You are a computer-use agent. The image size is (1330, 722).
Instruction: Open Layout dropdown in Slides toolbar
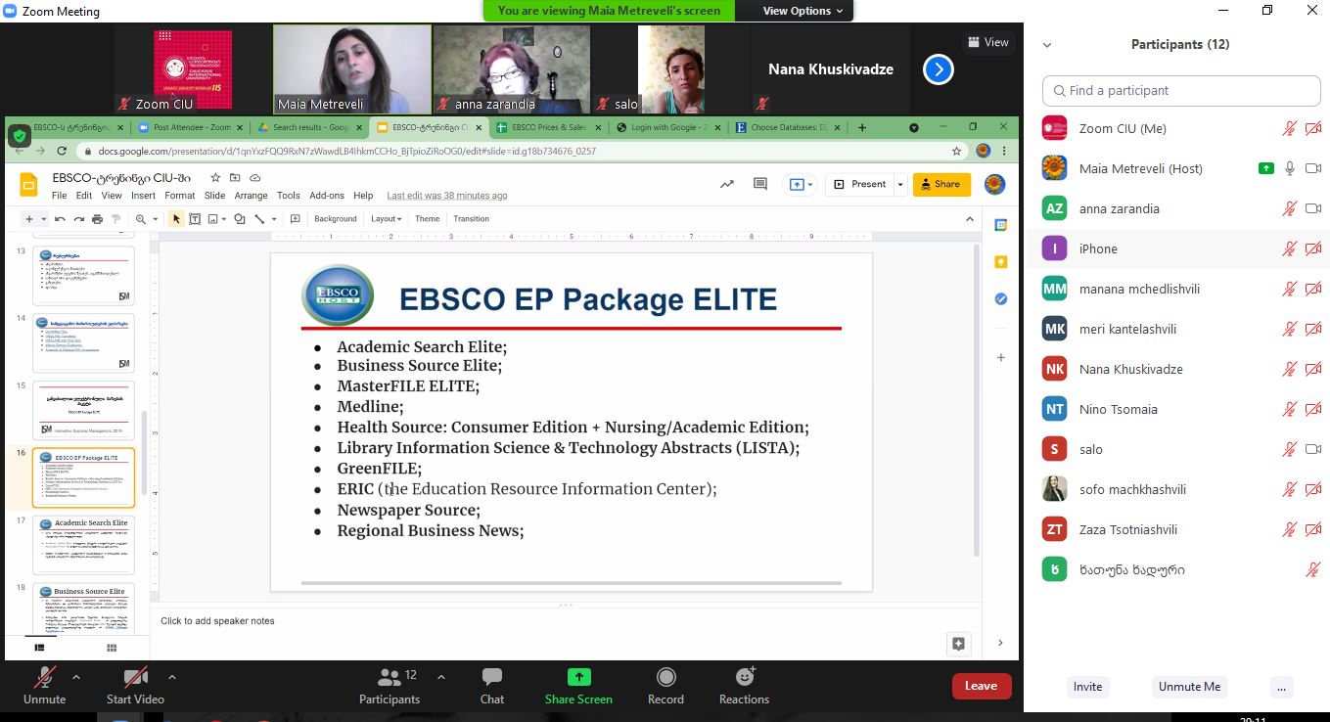387,219
